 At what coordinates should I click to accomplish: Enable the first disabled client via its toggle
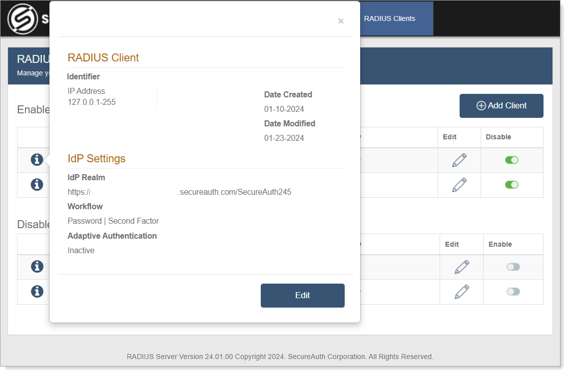[x=513, y=267]
